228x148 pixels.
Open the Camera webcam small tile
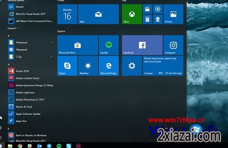point(158,19)
